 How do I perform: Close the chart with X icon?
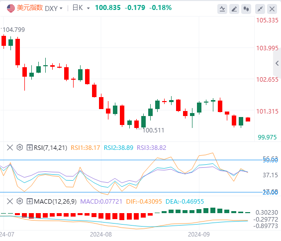[x=272, y=9]
